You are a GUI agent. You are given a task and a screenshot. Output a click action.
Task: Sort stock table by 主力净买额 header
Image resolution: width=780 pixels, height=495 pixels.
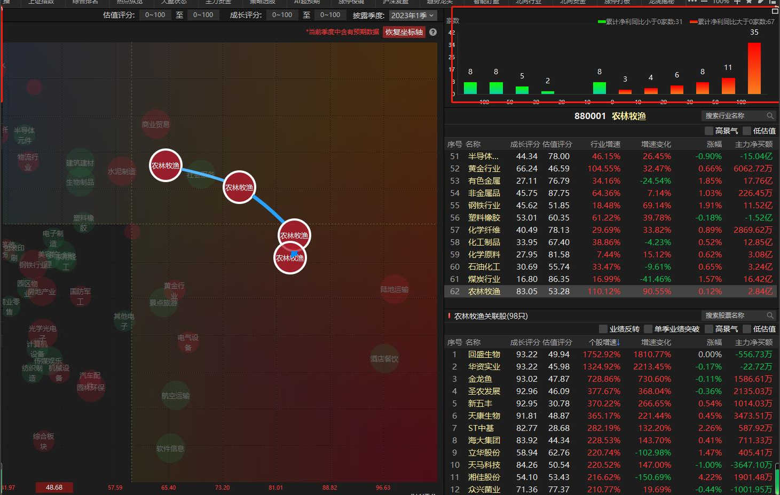[x=754, y=342]
